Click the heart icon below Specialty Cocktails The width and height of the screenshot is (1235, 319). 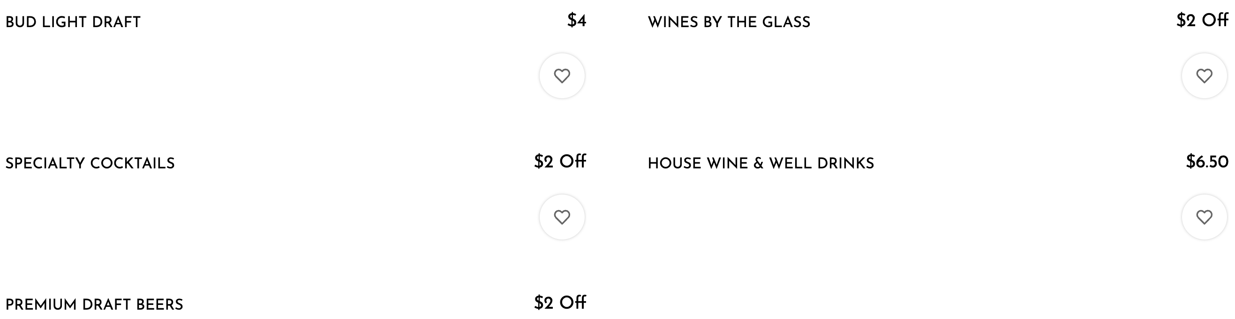(x=562, y=216)
